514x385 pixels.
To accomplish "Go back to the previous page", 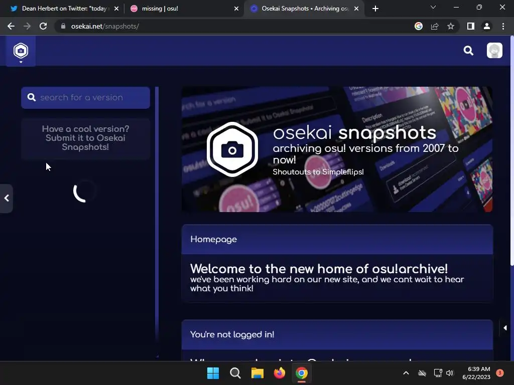I will click(x=11, y=26).
